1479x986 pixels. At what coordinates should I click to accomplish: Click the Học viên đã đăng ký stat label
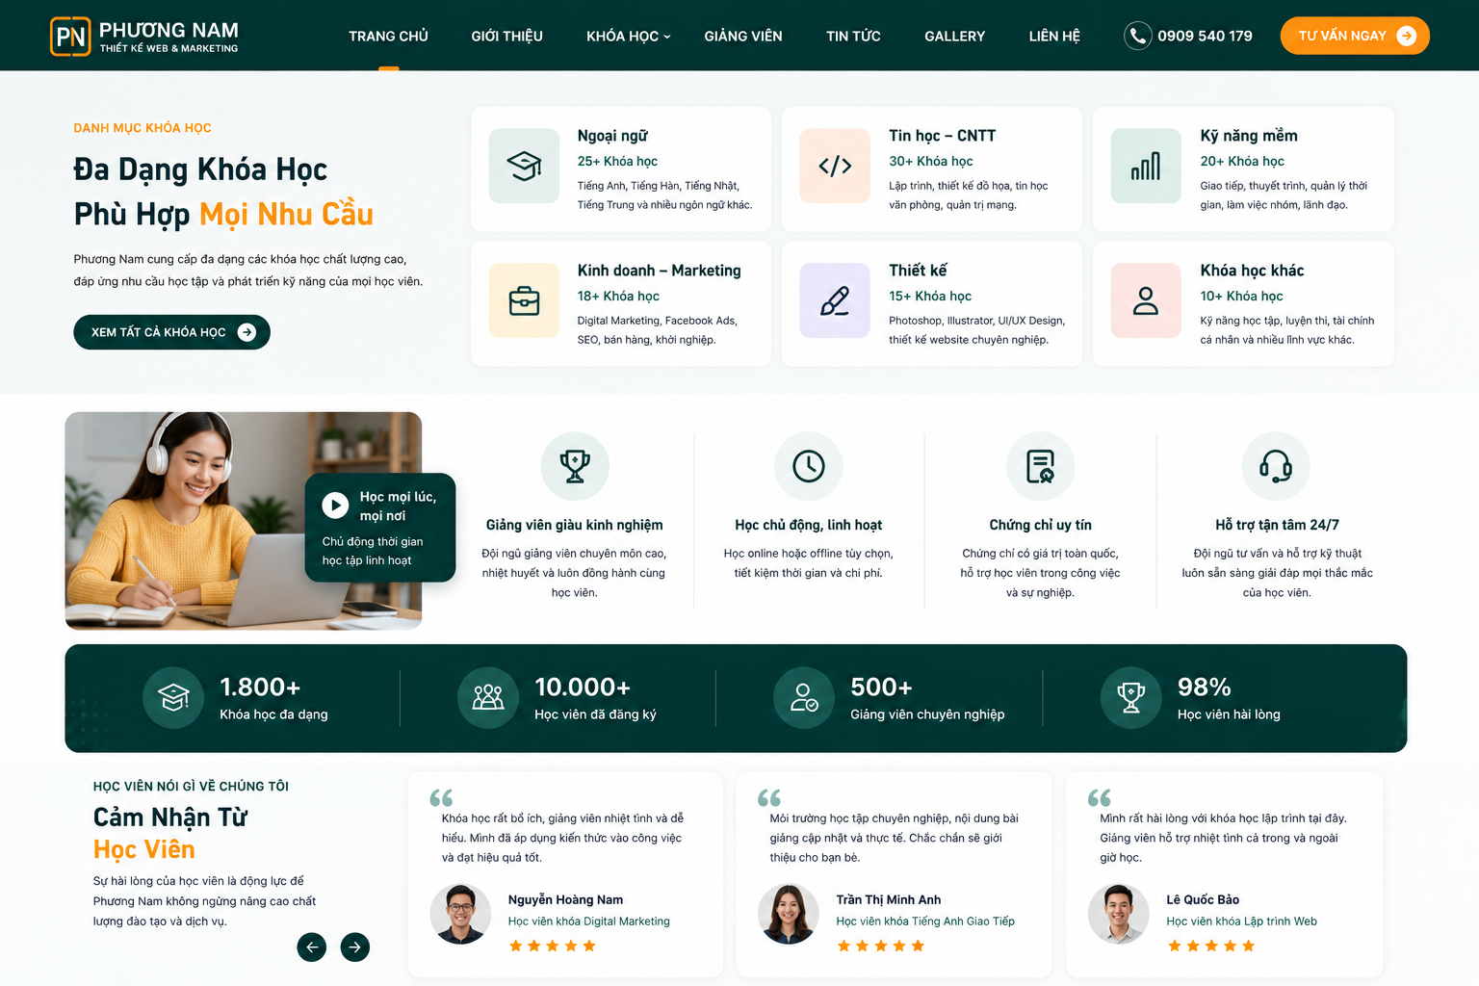click(595, 714)
